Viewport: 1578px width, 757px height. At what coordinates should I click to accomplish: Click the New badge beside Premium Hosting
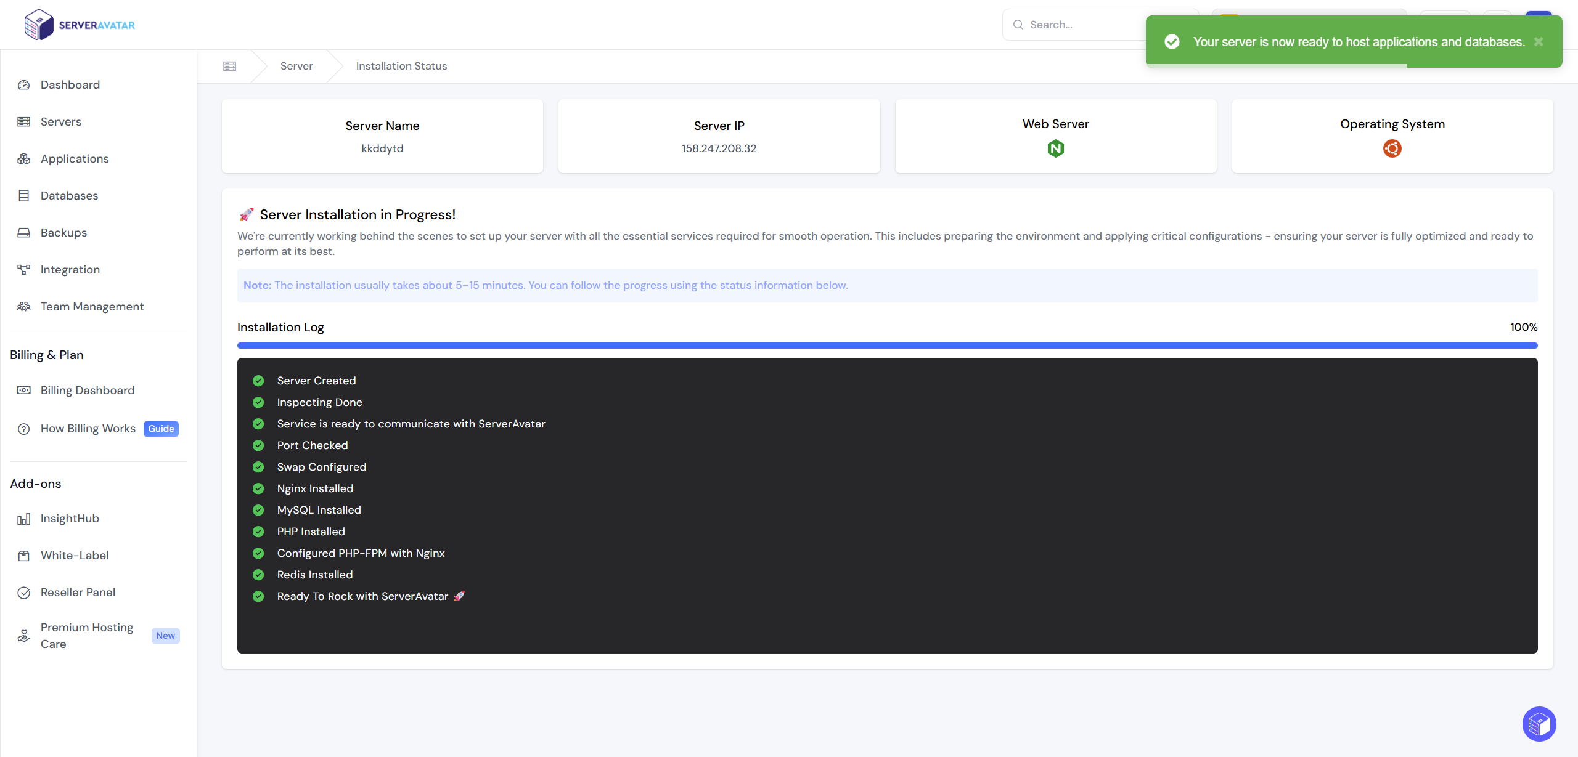165,636
